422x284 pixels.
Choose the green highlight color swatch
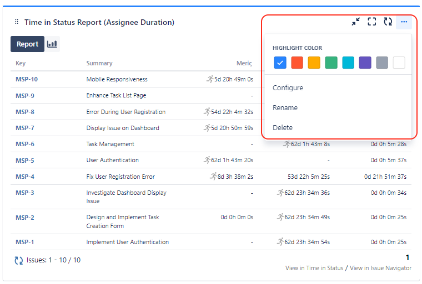coord(331,63)
